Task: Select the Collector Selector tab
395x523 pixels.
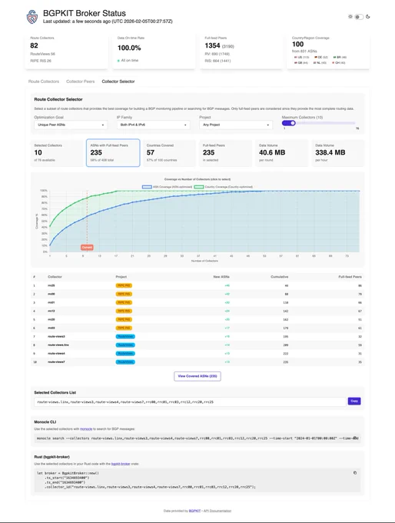Action: coord(118,82)
